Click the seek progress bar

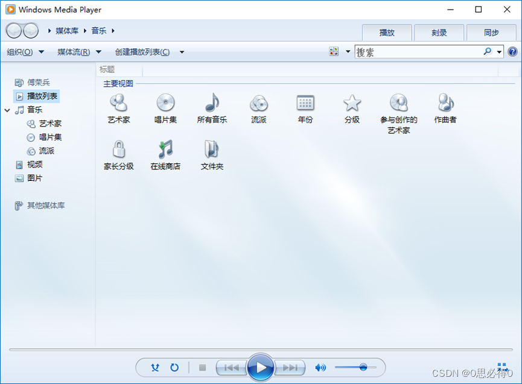point(261,350)
